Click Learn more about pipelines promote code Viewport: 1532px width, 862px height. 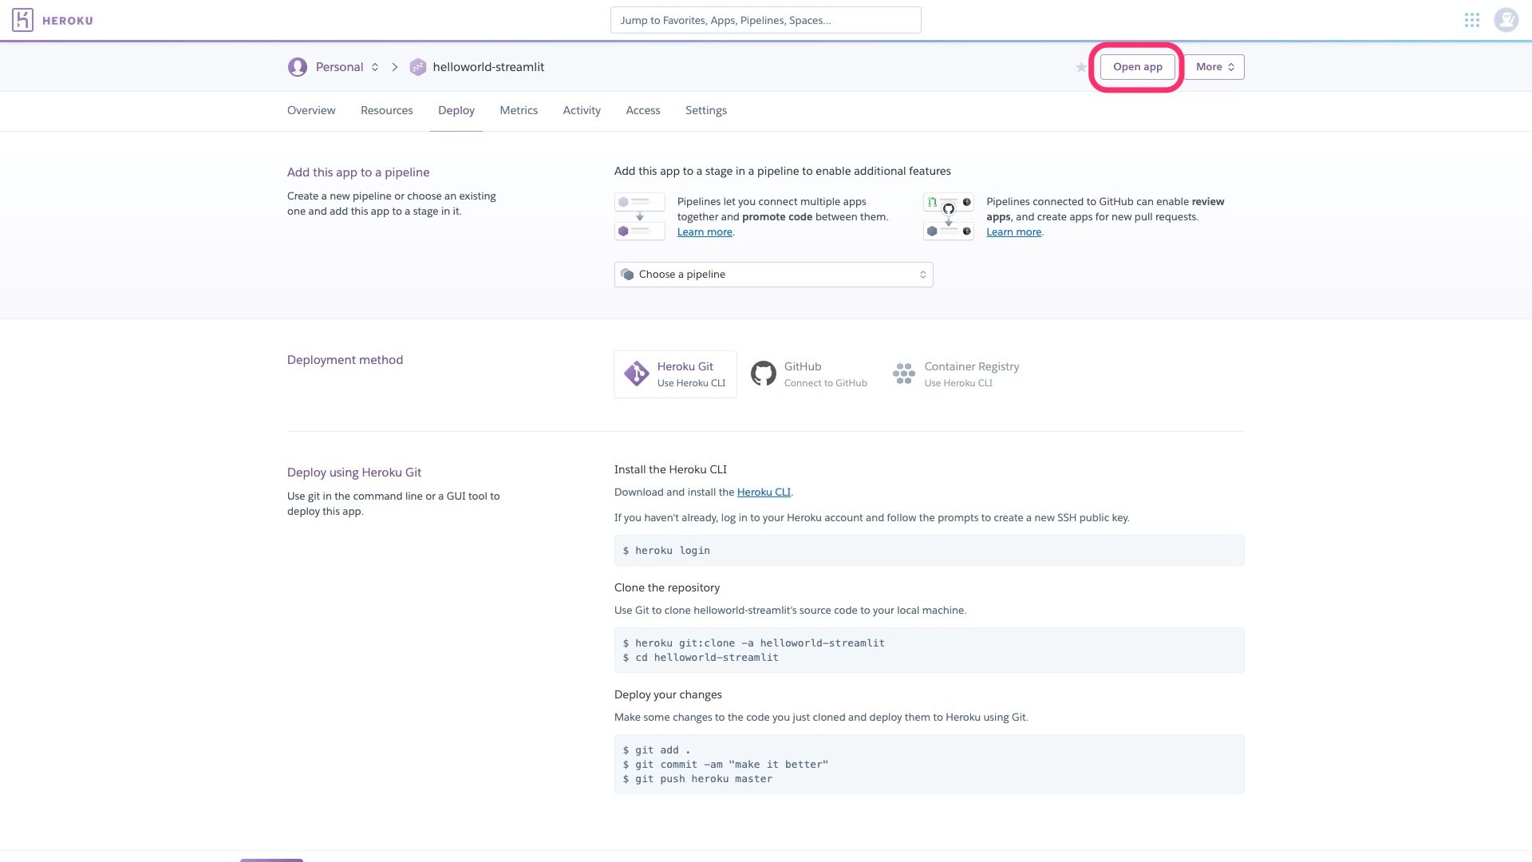(x=704, y=232)
